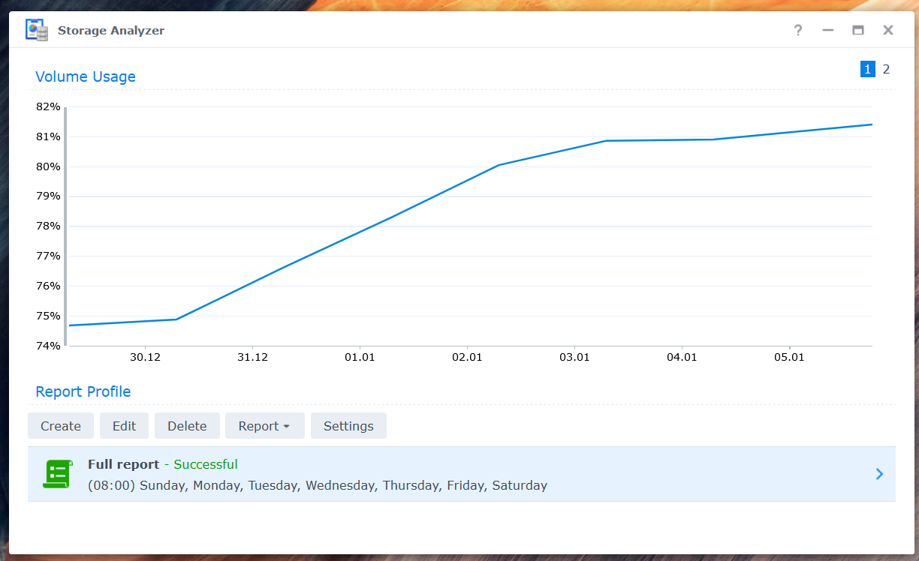Click the 82% axis label

[x=48, y=106]
